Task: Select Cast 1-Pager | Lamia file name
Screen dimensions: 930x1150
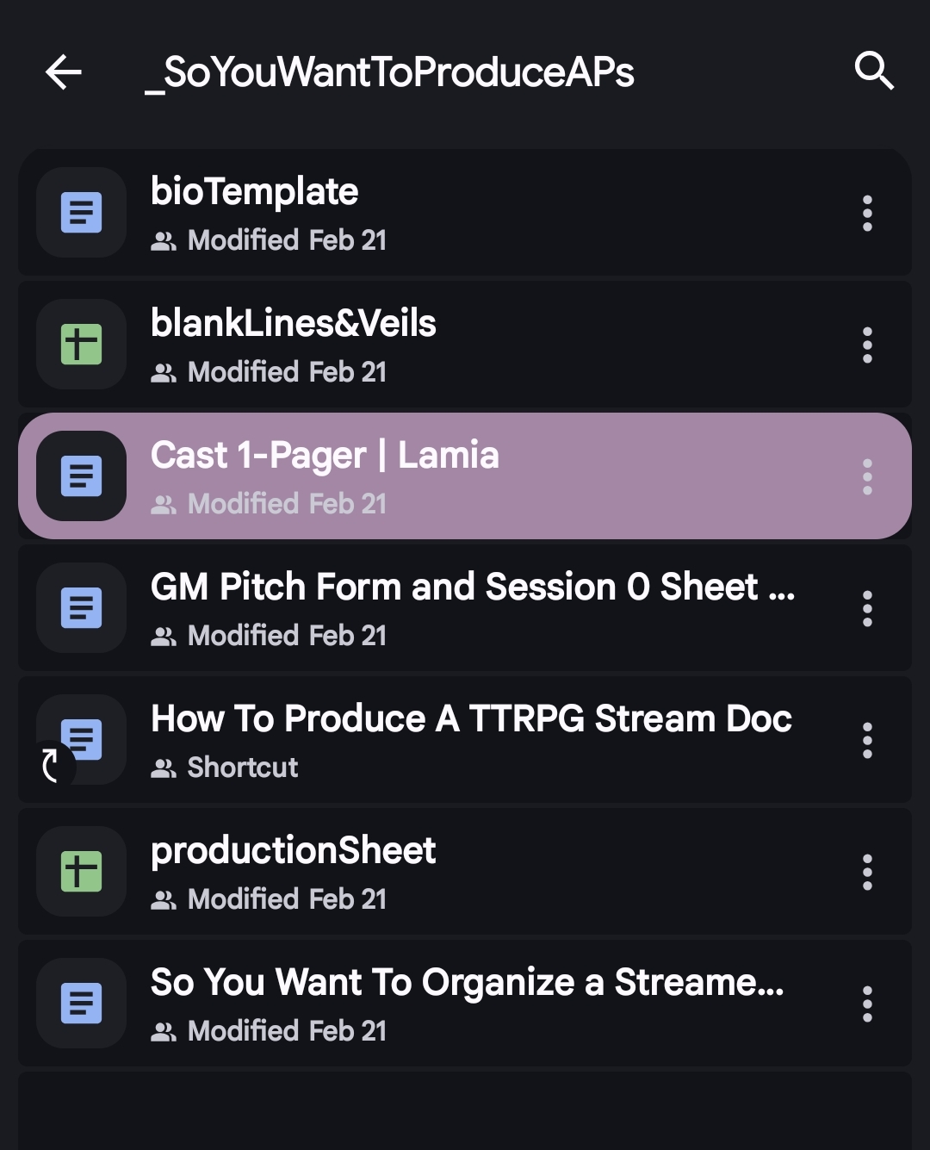Action: [325, 455]
